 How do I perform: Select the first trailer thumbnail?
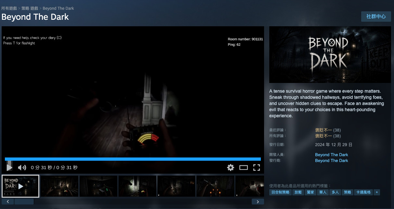[20, 186]
